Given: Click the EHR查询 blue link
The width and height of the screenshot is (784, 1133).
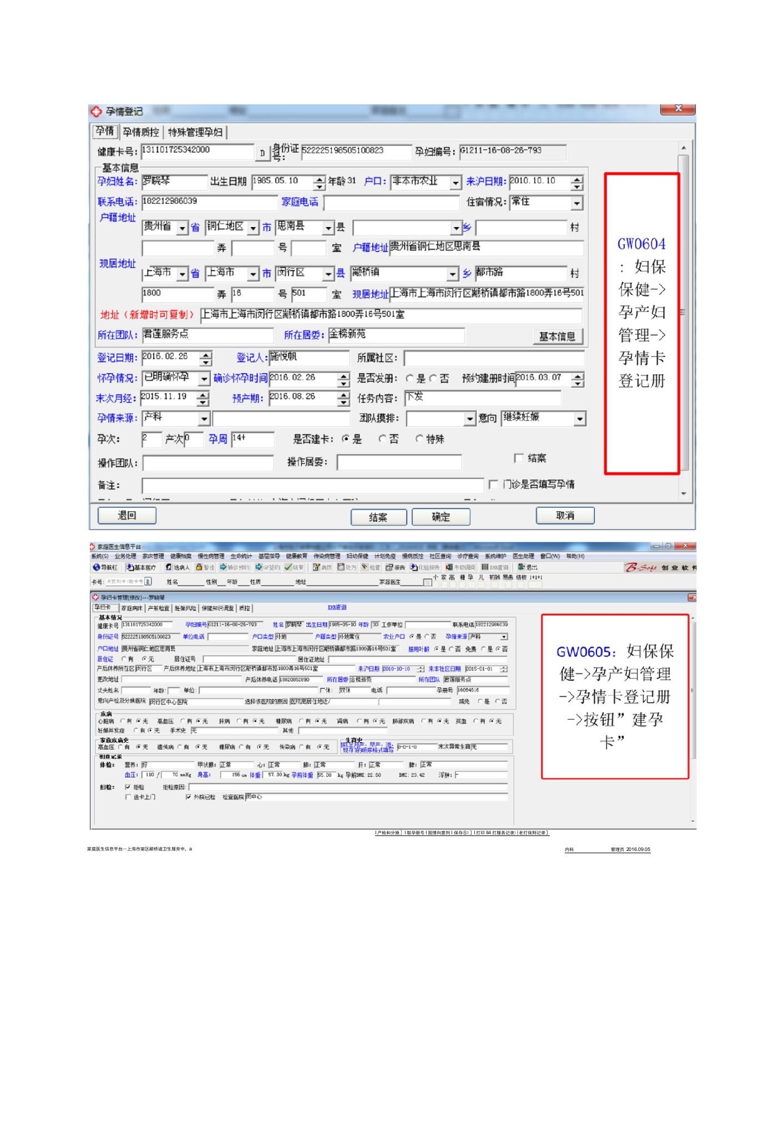Looking at the screenshot, I should point(337,607).
